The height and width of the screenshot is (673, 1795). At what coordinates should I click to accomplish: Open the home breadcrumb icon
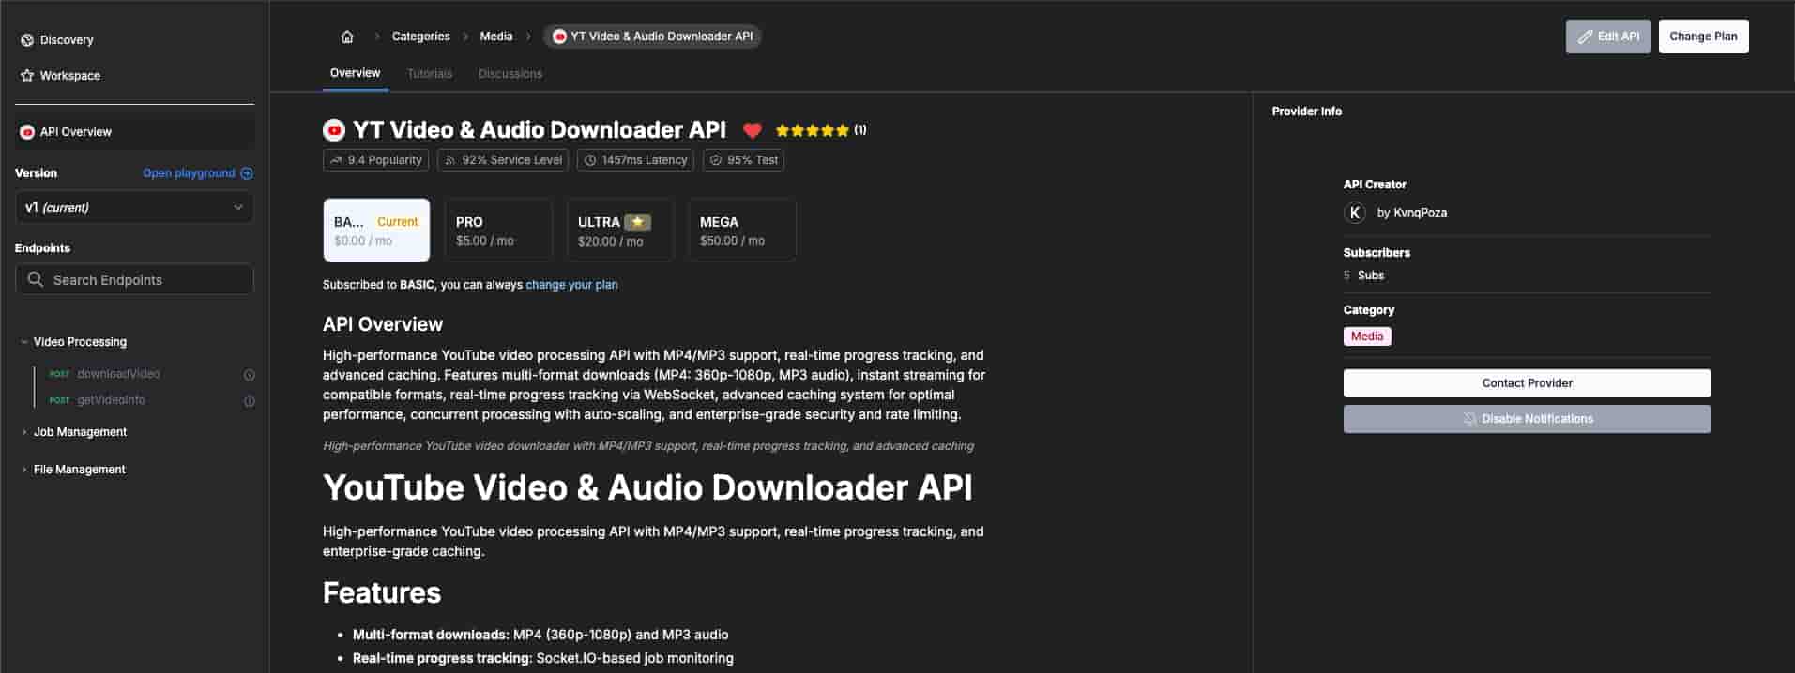pos(347,37)
